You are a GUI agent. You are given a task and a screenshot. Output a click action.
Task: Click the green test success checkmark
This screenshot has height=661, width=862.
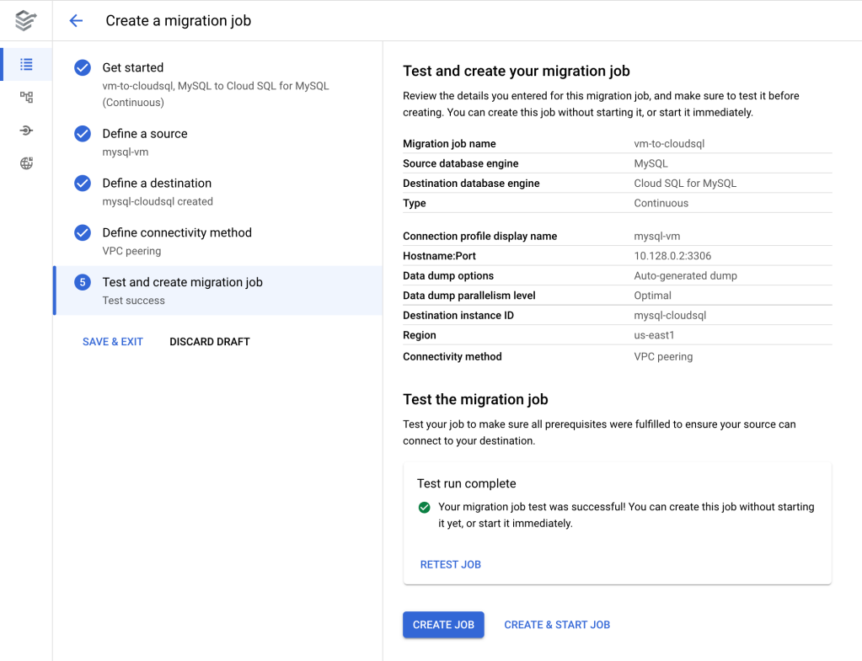point(424,507)
